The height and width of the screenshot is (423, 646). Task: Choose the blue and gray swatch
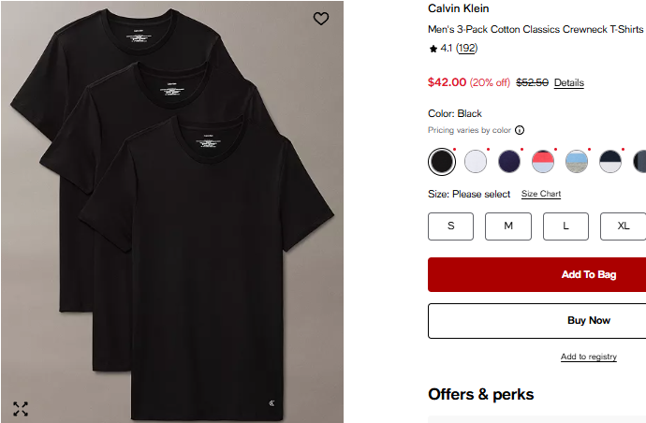pyautogui.click(x=577, y=162)
